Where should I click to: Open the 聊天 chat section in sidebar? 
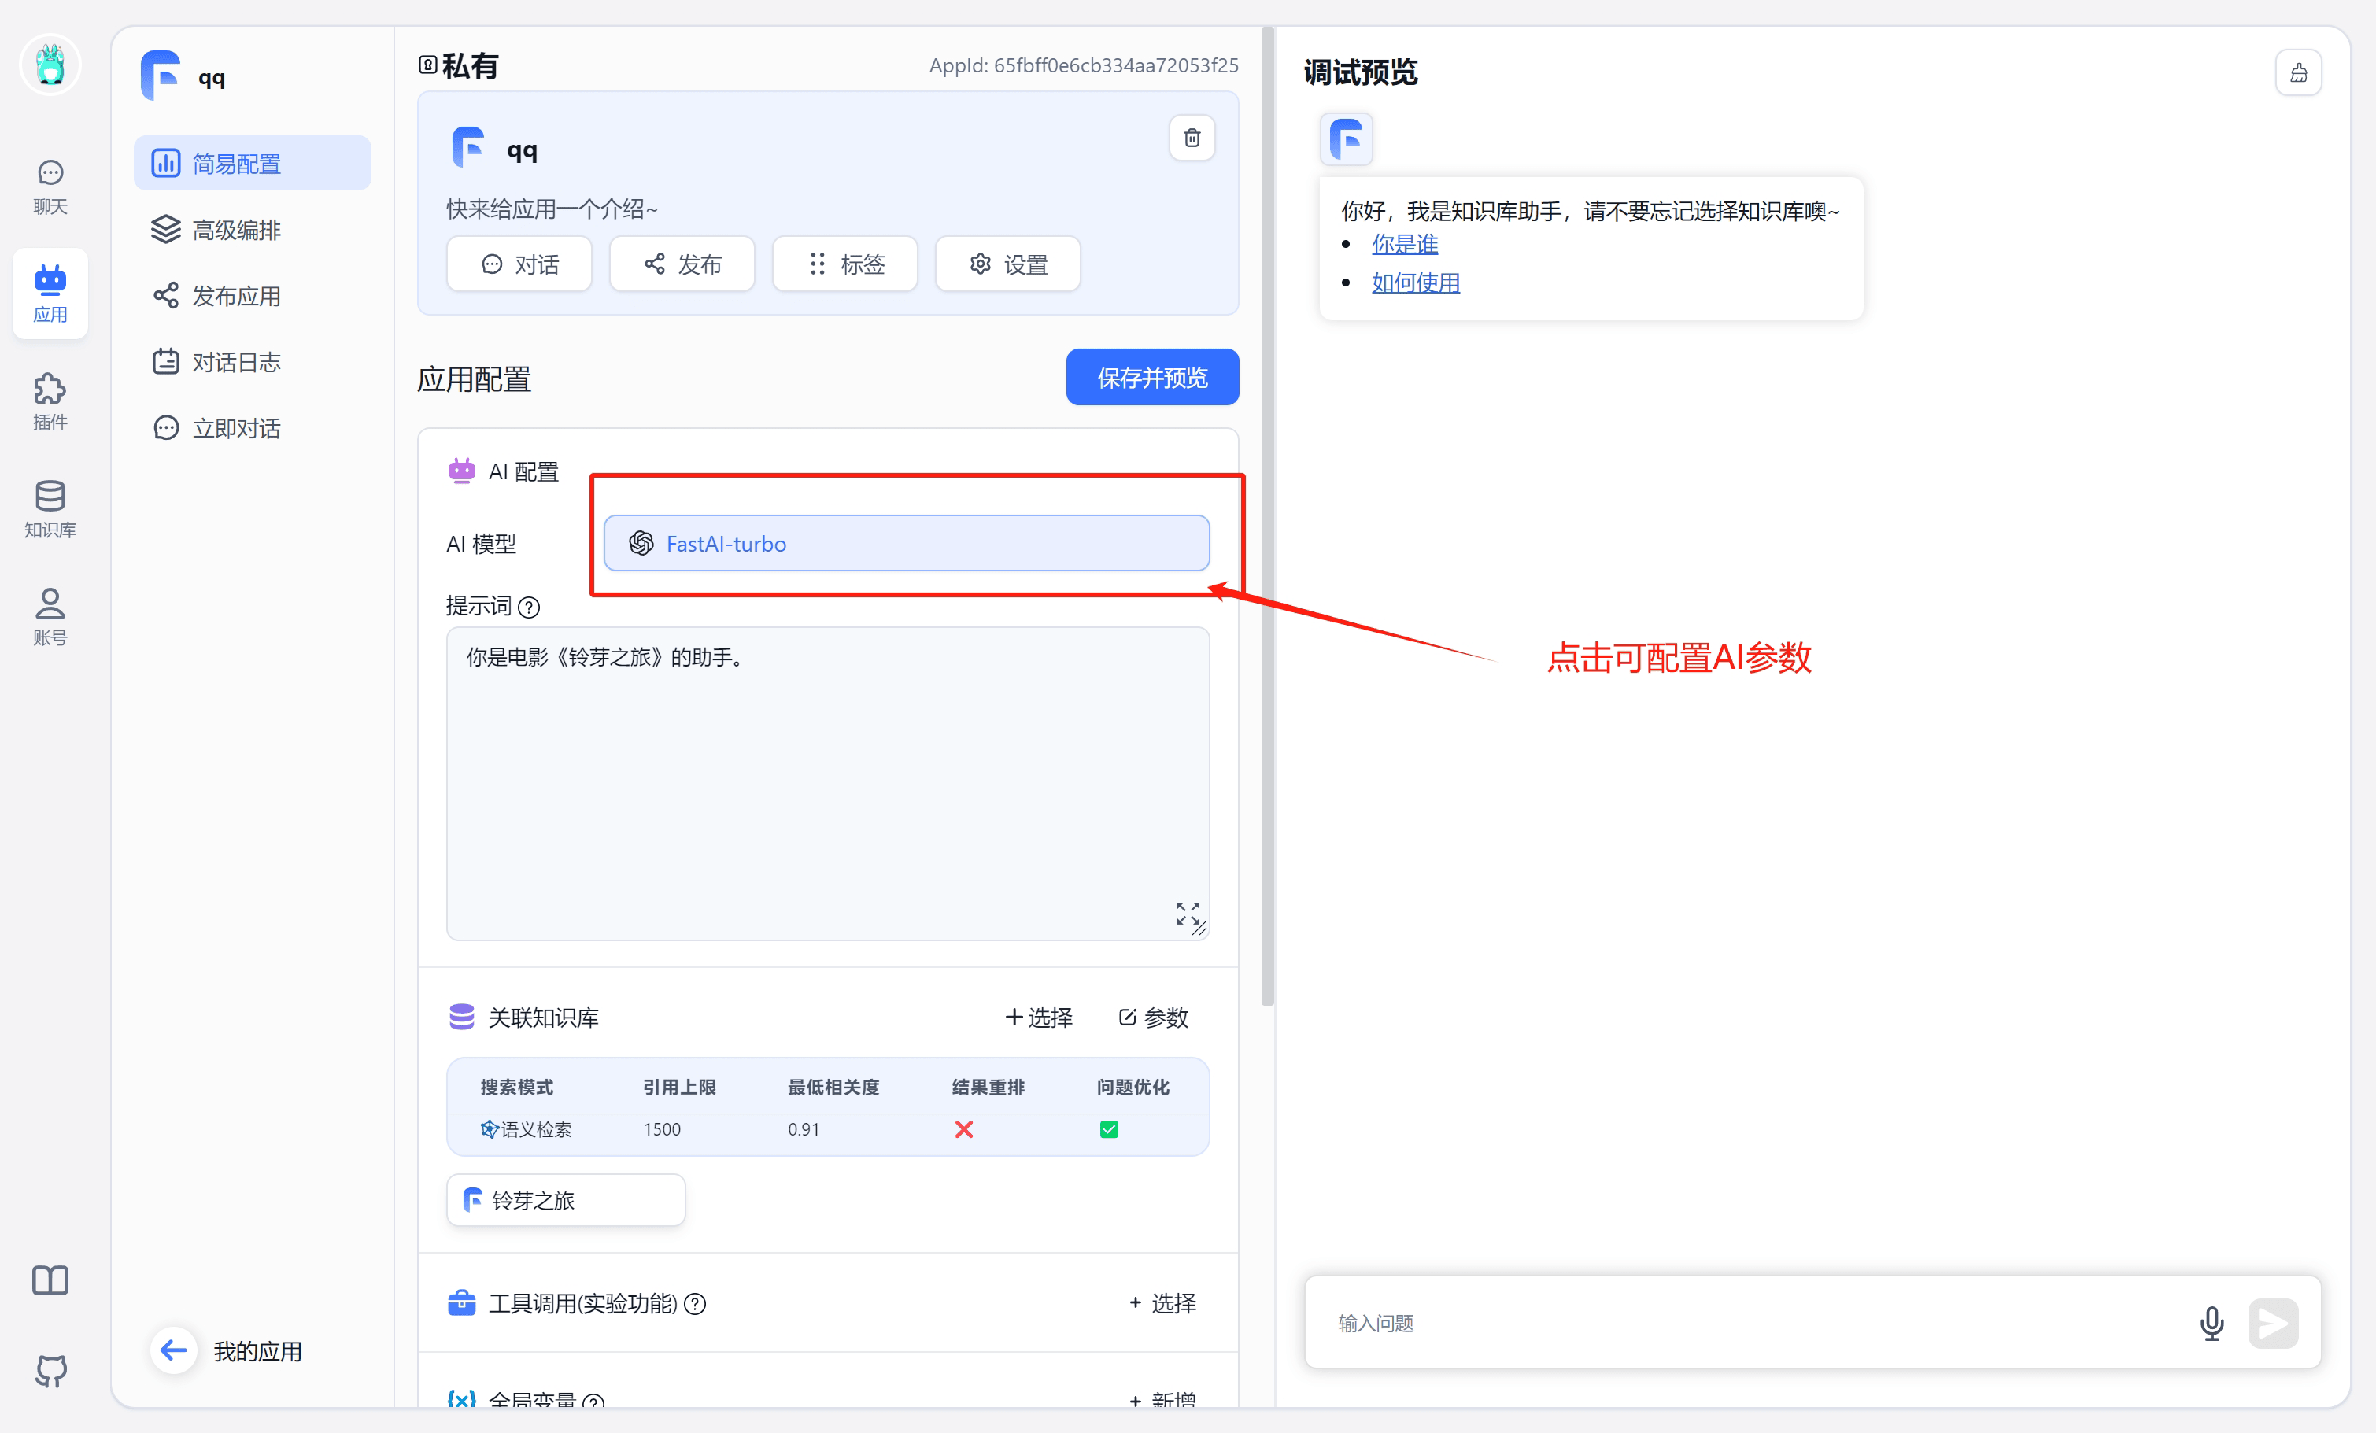[49, 185]
